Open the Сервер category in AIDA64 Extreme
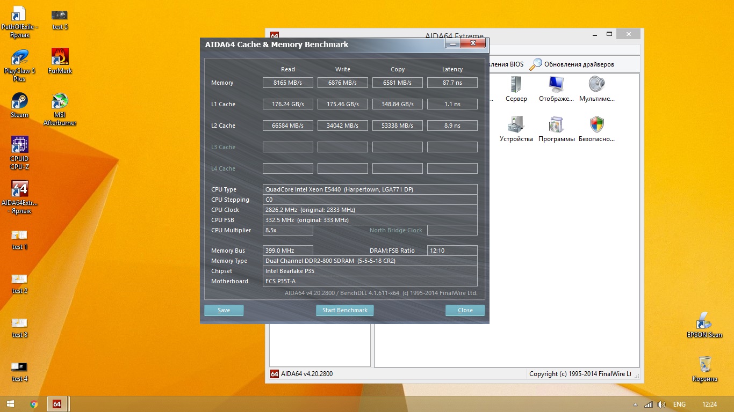This screenshot has width=734, height=412. point(516,89)
